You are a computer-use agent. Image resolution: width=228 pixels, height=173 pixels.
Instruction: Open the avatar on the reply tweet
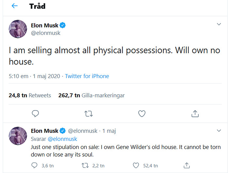(x=18, y=136)
